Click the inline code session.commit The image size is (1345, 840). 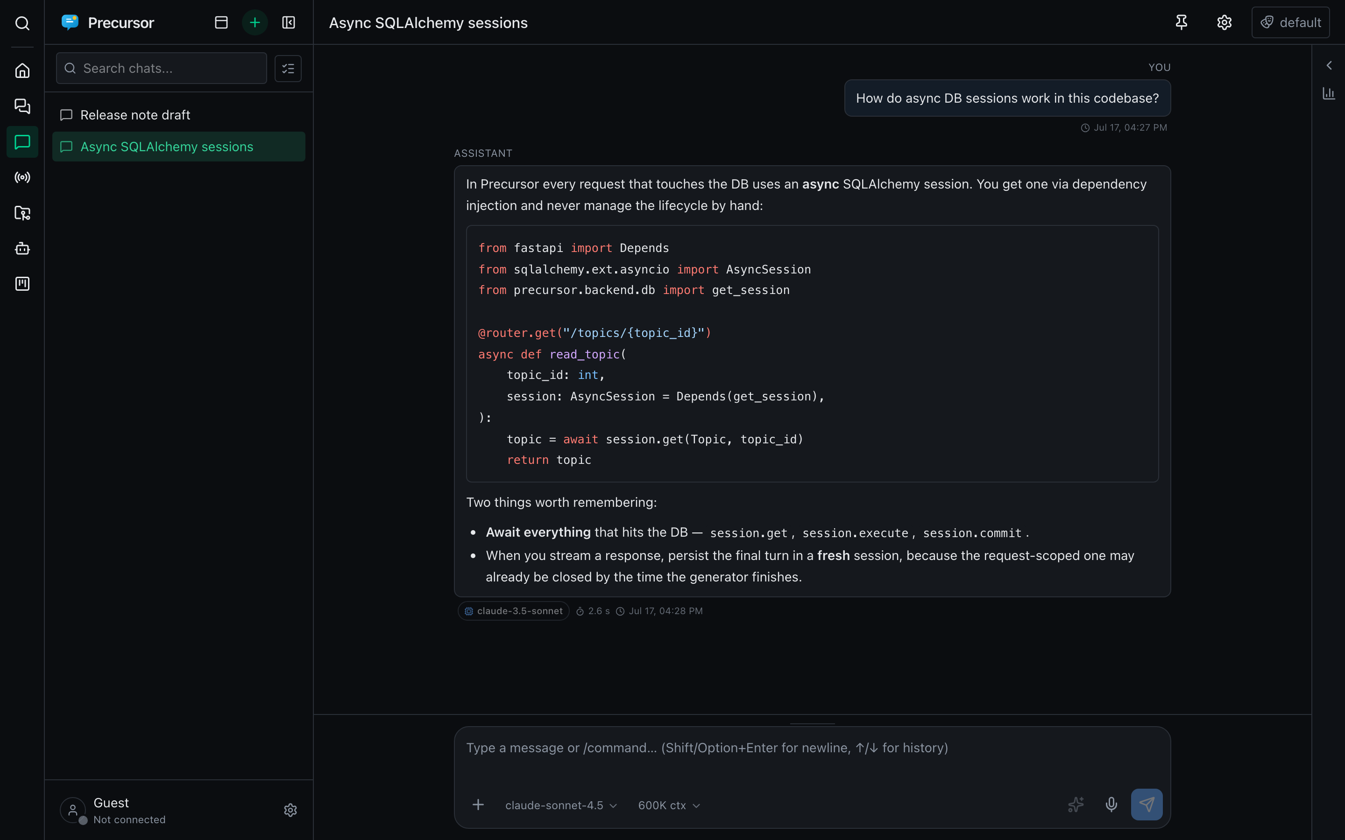pos(972,533)
